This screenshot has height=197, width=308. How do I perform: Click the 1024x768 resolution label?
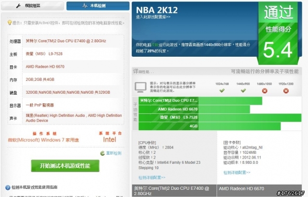pyautogui.click(x=222, y=84)
